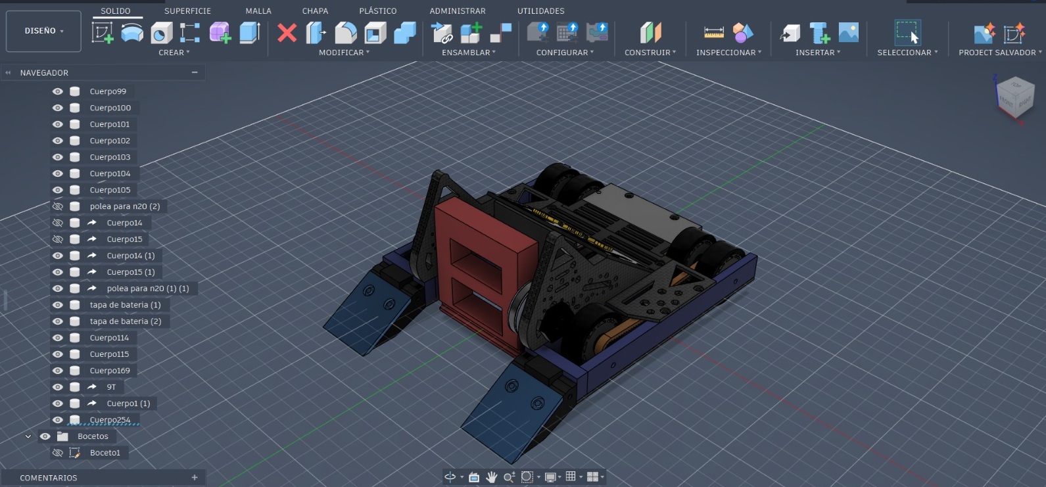Click the Measure ruler icon
1046x487 pixels.
click(713, 32)
